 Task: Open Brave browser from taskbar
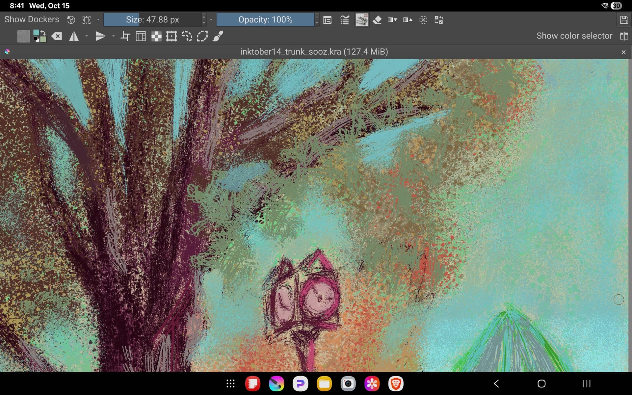coord(396,383)
